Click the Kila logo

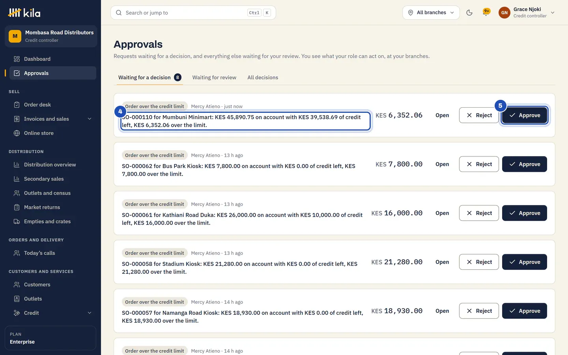coord(24,13)
